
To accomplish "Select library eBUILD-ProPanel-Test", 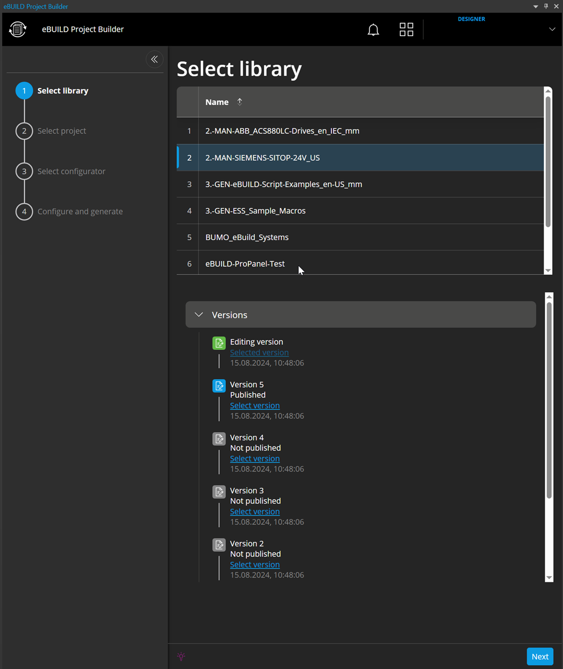I will pos(360,263).
